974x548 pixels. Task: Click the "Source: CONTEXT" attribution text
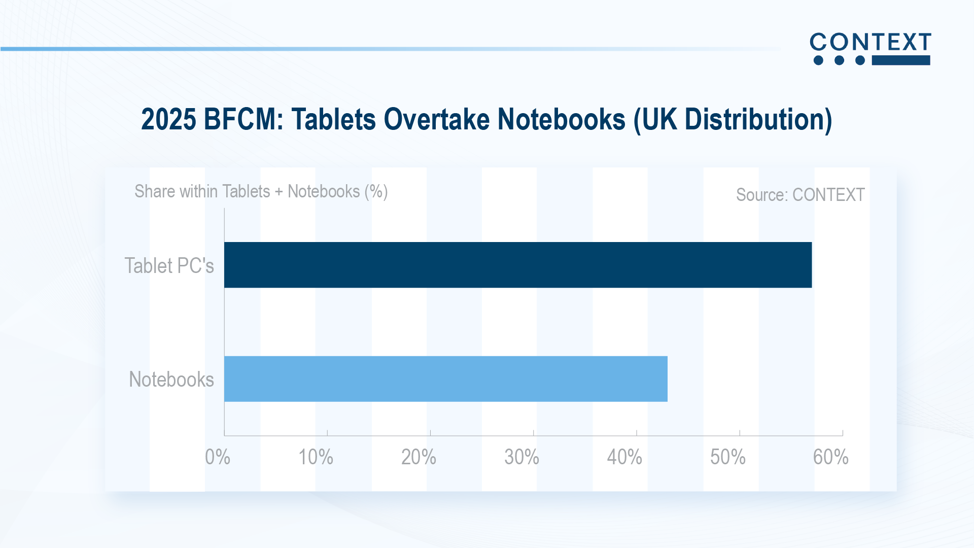click(x=800, y=195)
